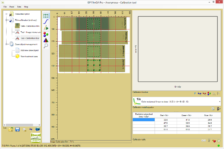Viewport: 224px width, 152px height.
Task: Select Case object management tree item
Action: [x=26, y=44]
